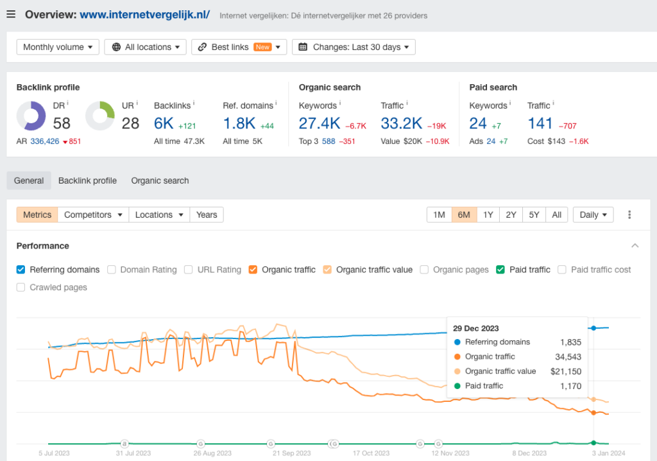Open the www.internetvergelijk.nl link
This screenshot has width=657, height=461.
click(144, 14)
